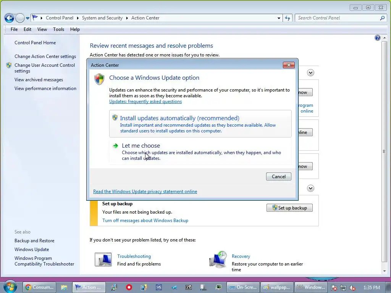
Task: Open the Edit menu
Action: point(27,29)
